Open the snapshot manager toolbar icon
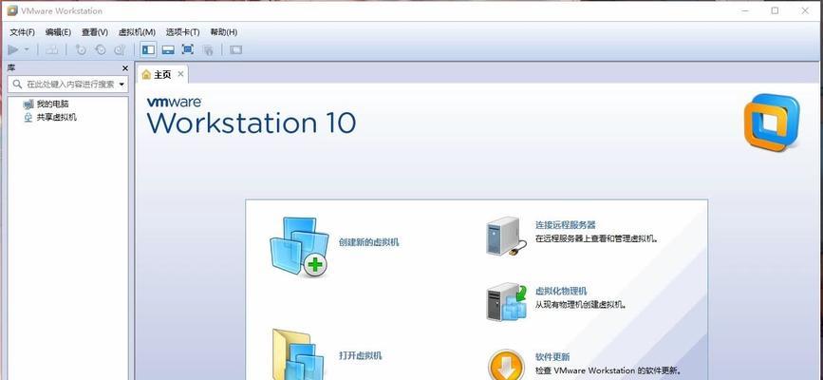 [120, 50]
